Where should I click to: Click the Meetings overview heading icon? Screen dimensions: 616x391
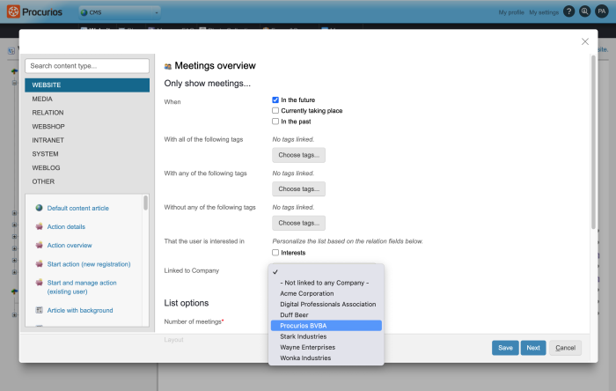(168, 66)
